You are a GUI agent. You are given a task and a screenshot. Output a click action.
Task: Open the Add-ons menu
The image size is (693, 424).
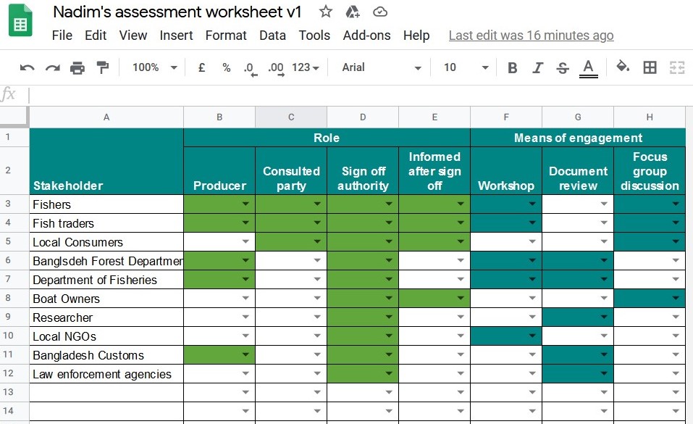[x=366, y=36]
